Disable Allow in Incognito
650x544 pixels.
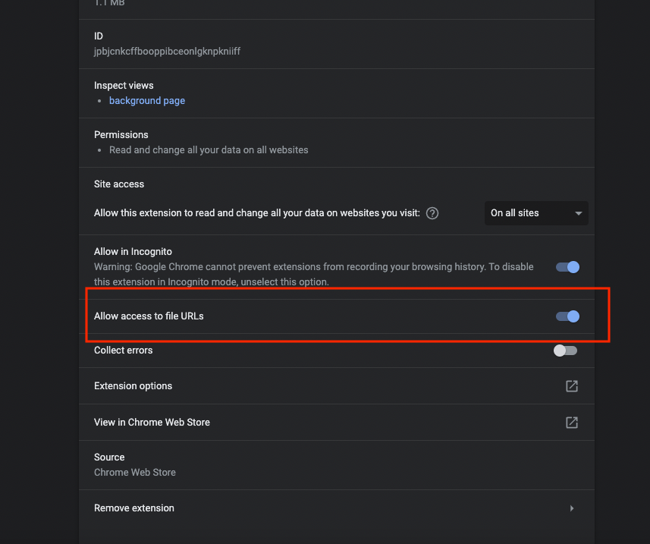point(567,267)
